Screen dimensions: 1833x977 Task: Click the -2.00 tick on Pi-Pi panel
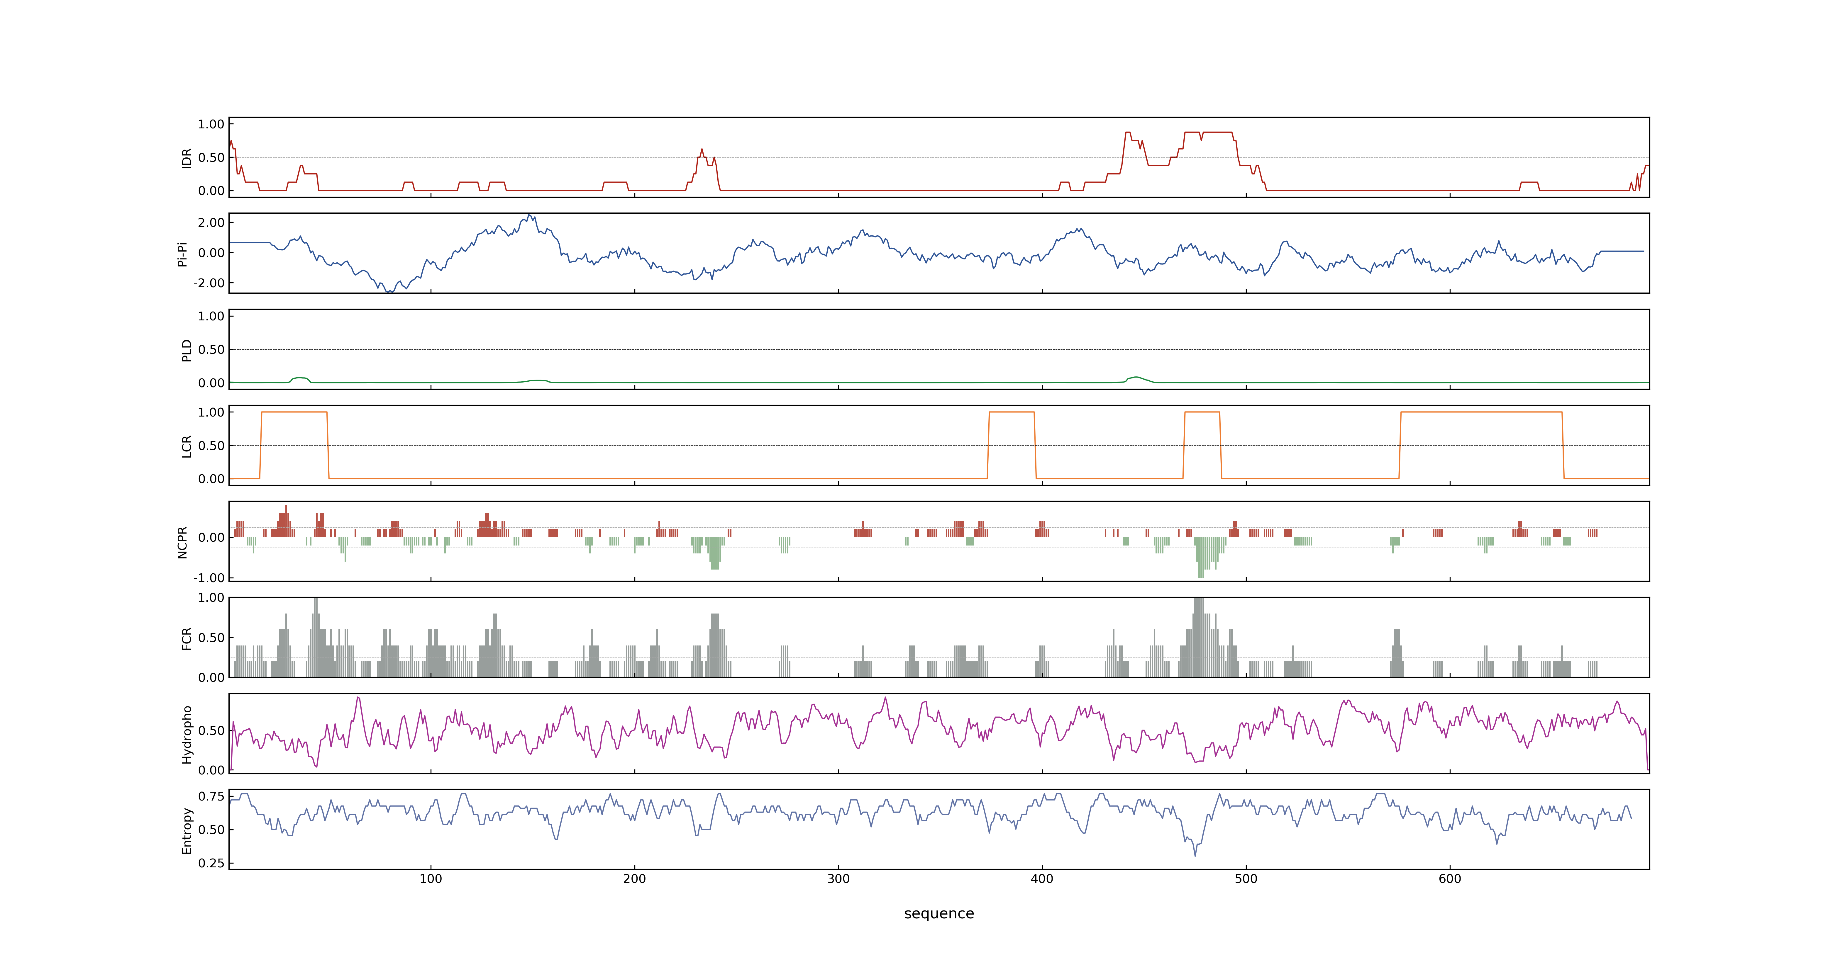pos(209,283)
